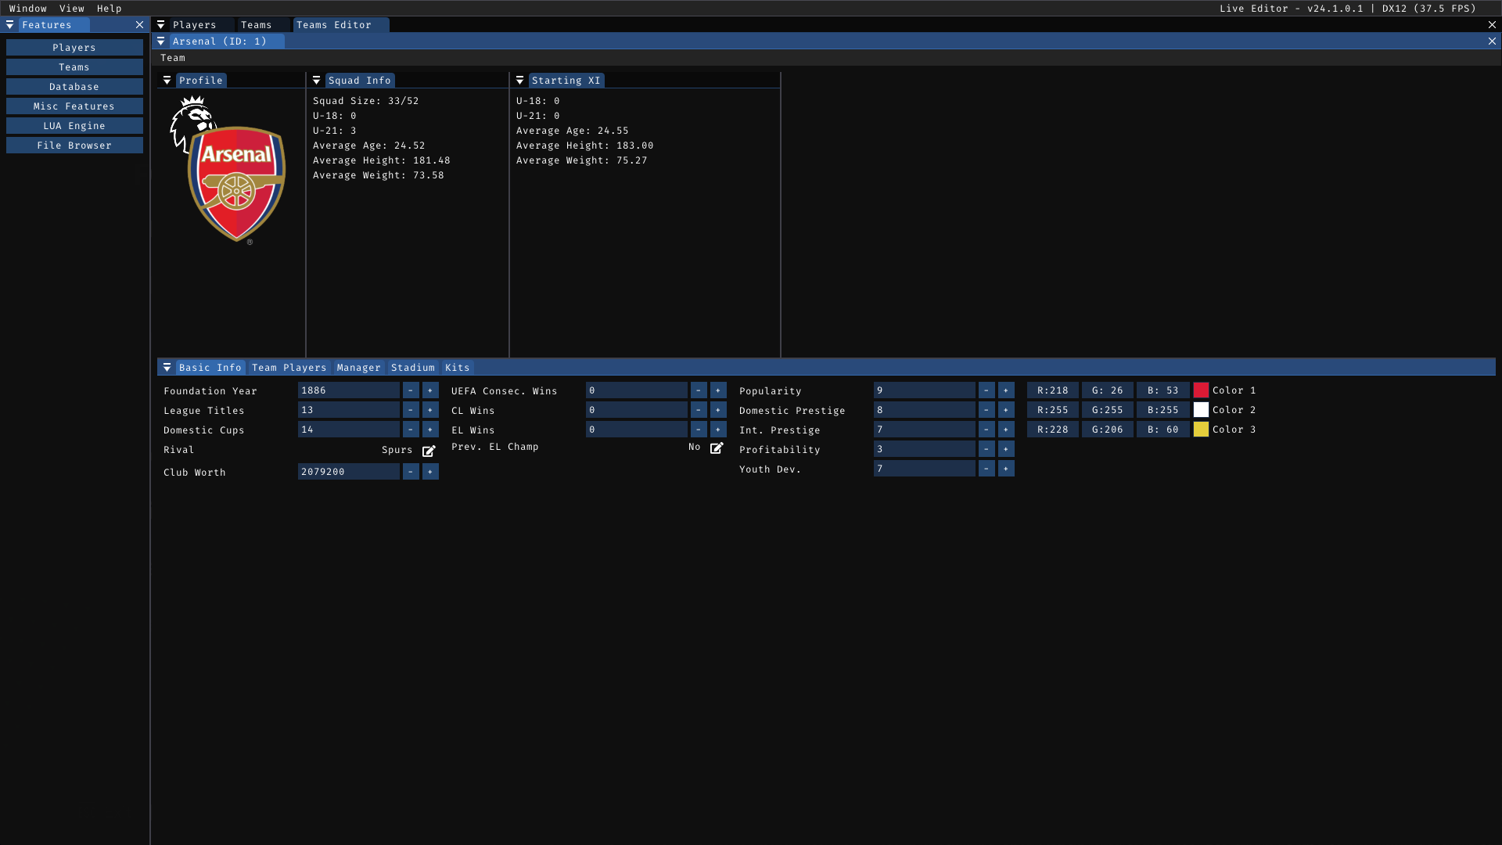Increase Foundation Year with plus button

tap(430, 390)
